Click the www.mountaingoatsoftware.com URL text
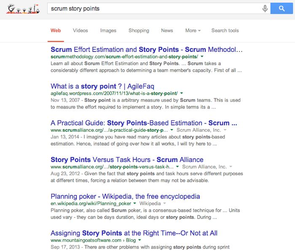The width and height of the screenshot is (295, 251). point(86,240)
